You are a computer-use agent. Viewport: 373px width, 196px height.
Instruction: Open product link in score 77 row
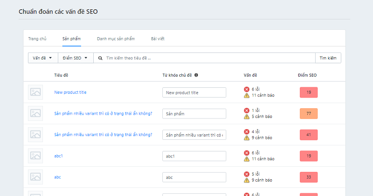tap(103, 113)
